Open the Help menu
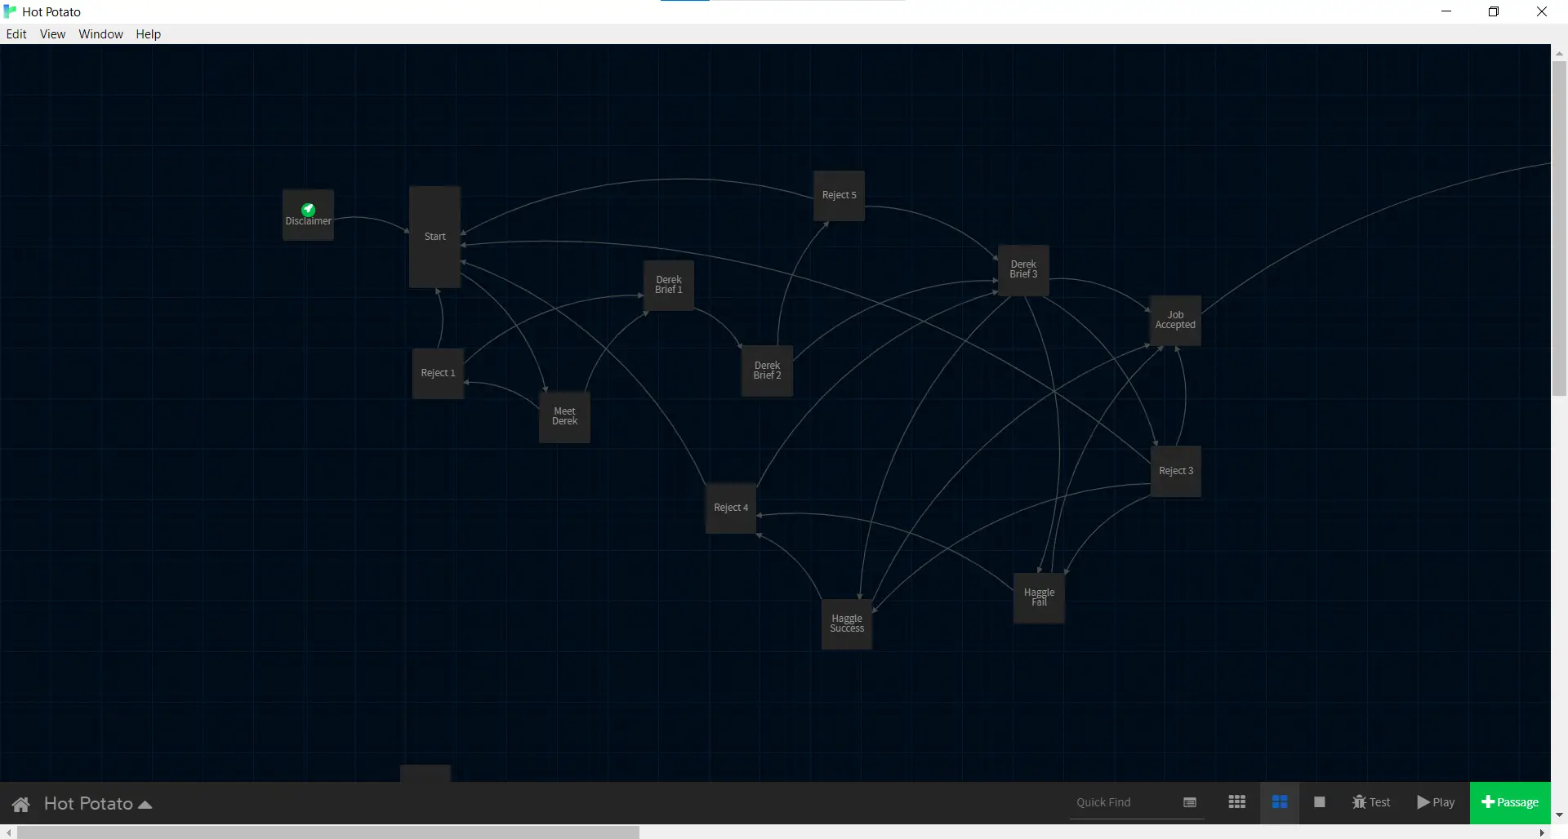 (148, 34)
